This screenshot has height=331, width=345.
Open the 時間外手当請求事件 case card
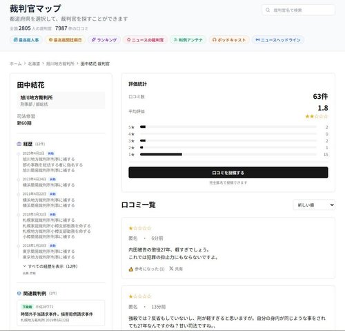point(61,313)
